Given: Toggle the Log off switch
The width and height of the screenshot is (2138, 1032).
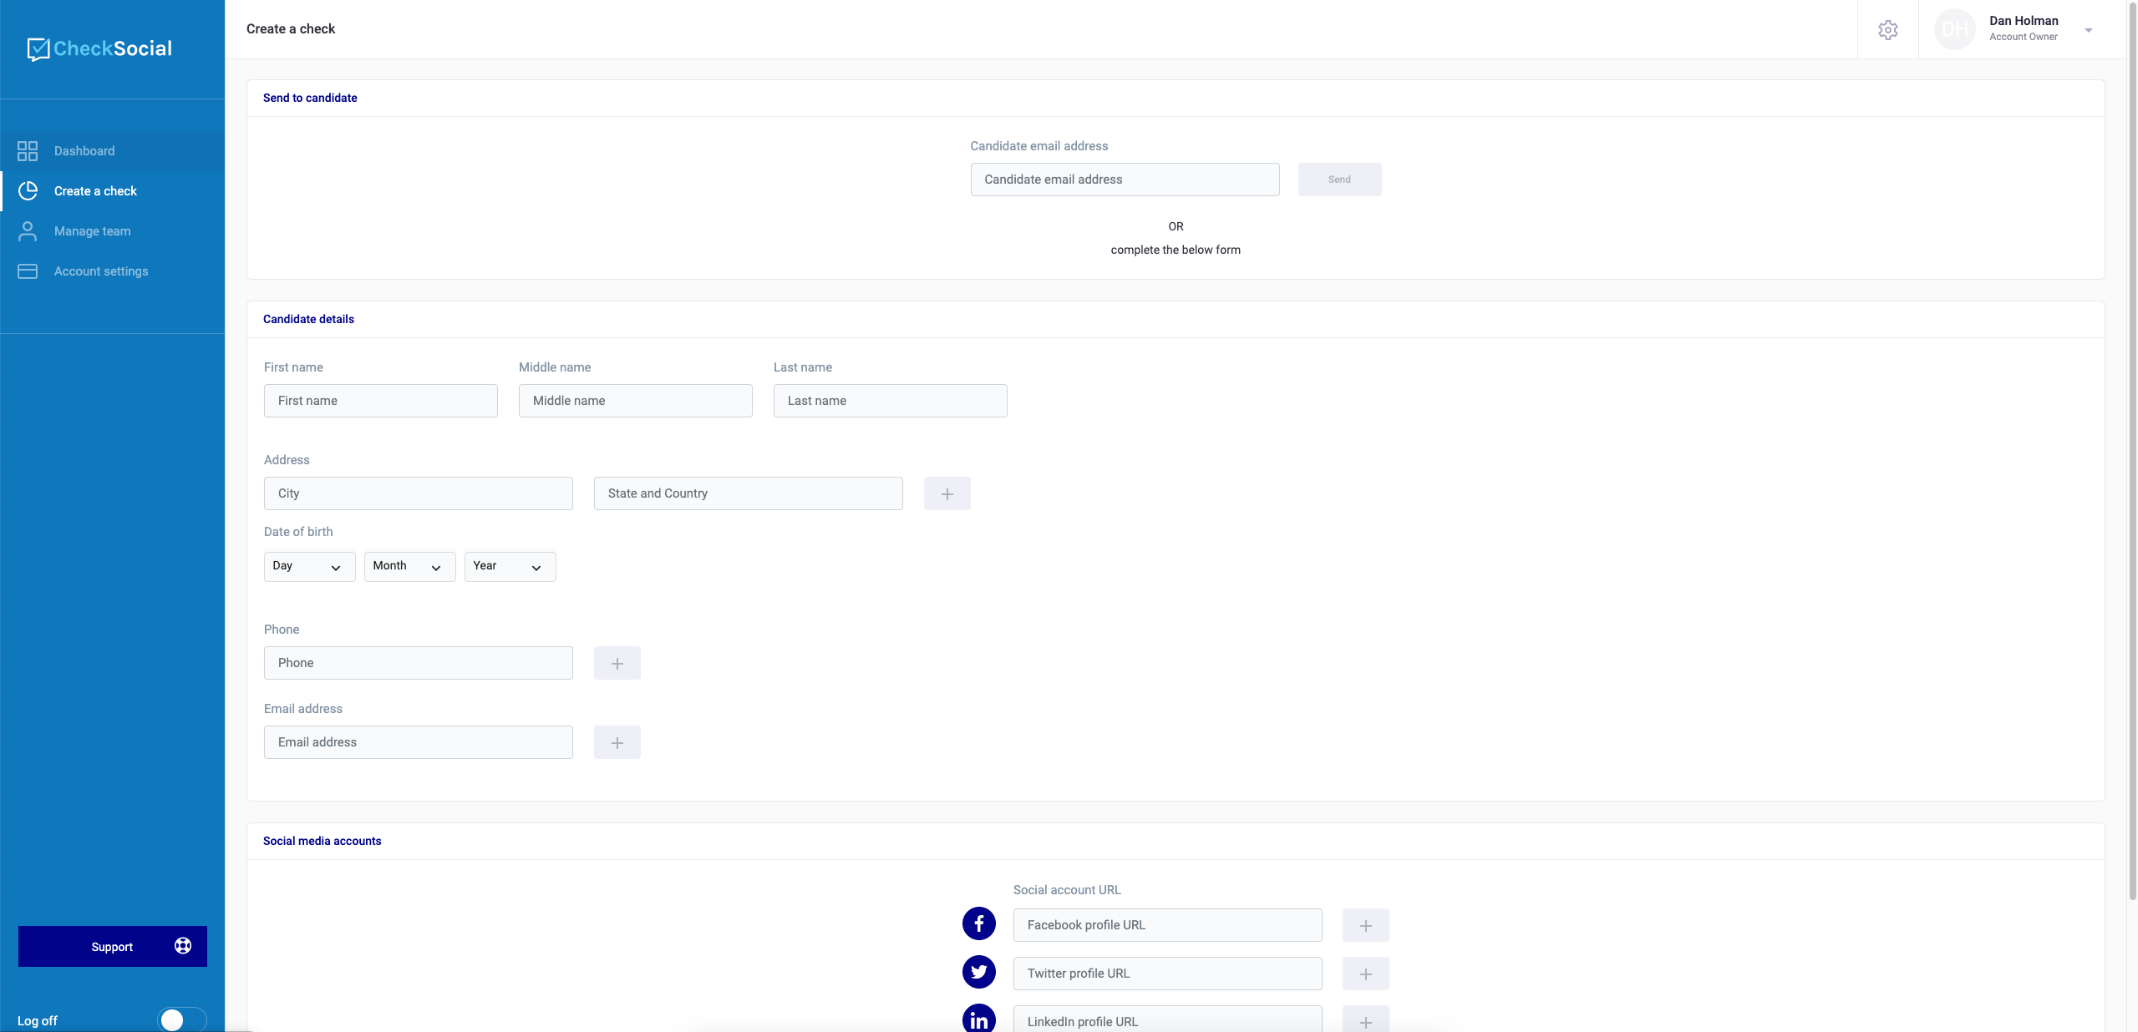Looking at the screenshot, I should tap(181, 1019).
